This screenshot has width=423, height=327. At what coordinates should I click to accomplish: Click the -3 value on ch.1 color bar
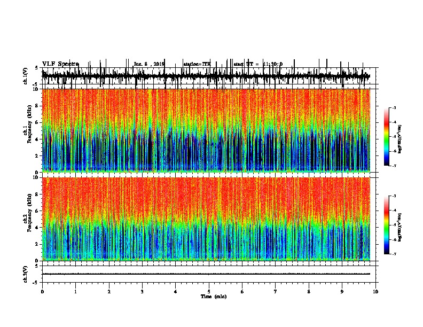pos(394,107)
